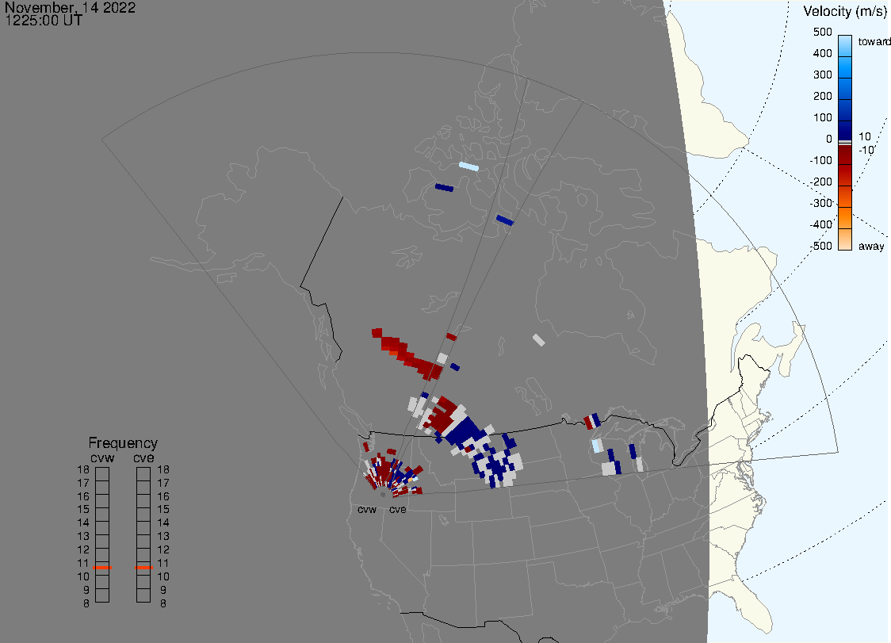Pick the dark red -10 to -100 segment

845,155
